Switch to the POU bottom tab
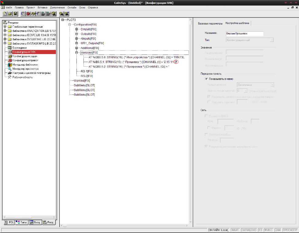Screen dimensions: 299x233 click(x=9, y=222)
